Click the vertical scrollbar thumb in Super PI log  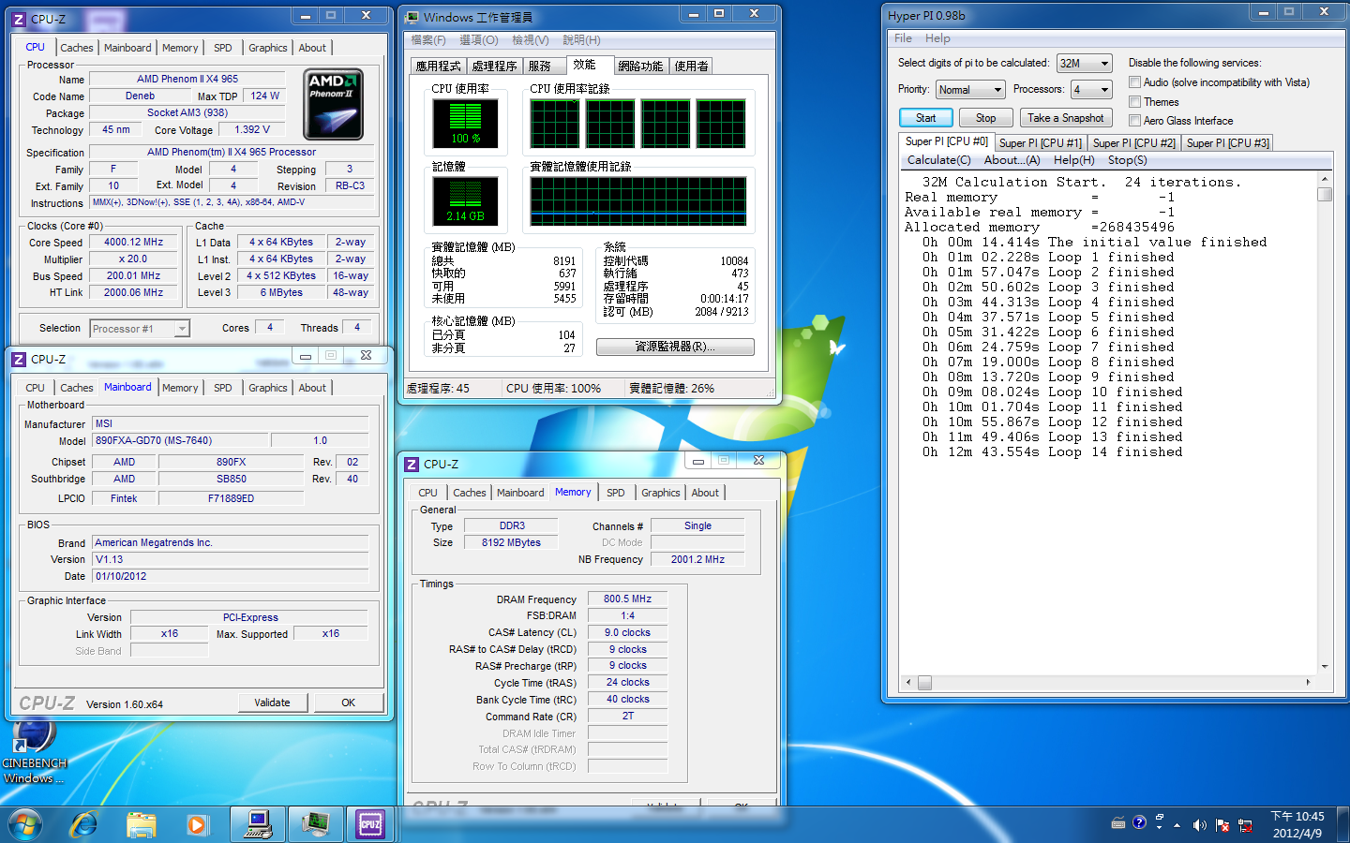1325,194
